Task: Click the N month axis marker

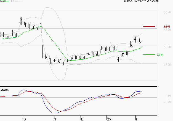Action: click(x=55, y=119)
